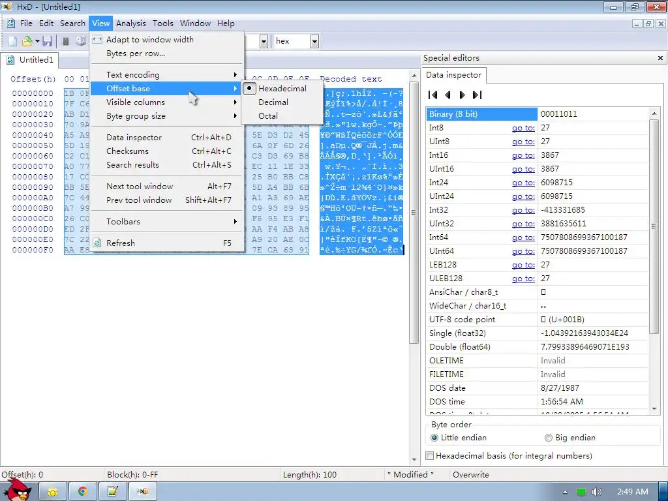Choose Prev tool window menu entry
668x501 pixels.
coord(168,200)
